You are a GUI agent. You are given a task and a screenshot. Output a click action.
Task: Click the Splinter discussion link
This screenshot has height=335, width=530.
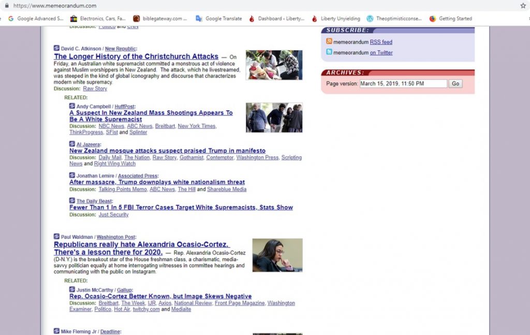pyautogui.click(x=138, y=132)
